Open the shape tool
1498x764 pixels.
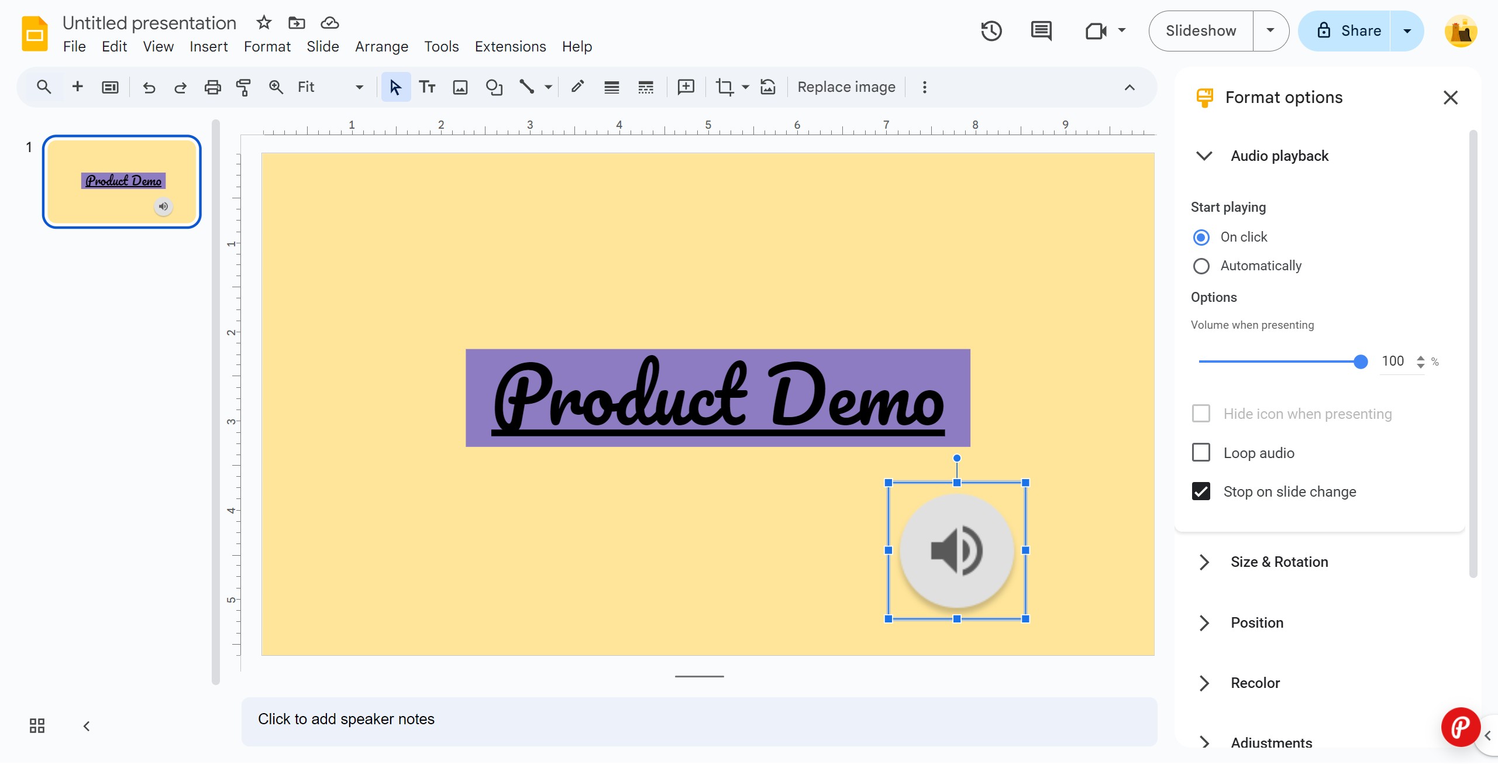[x=494, y=87]
